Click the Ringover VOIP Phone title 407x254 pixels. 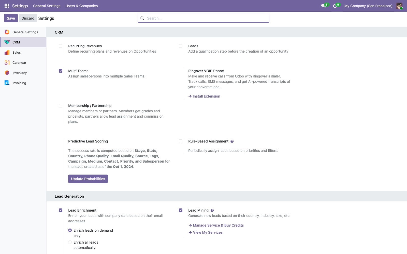click(206, 71)
